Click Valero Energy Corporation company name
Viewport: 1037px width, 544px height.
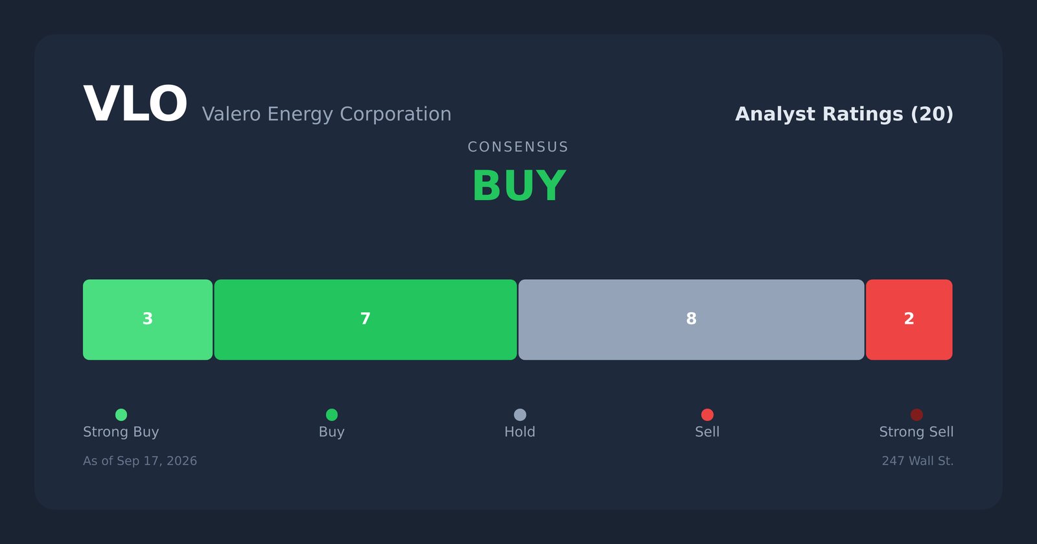click(327, 114)
